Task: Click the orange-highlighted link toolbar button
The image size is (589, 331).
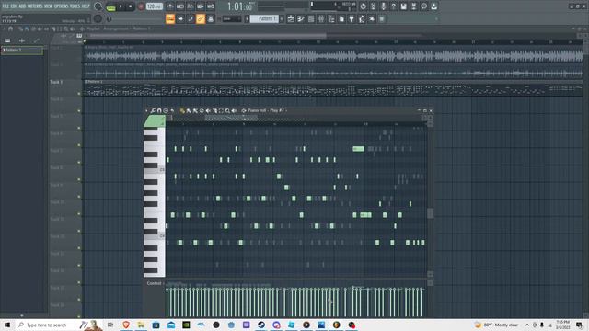Action: (x=201, y=18)
